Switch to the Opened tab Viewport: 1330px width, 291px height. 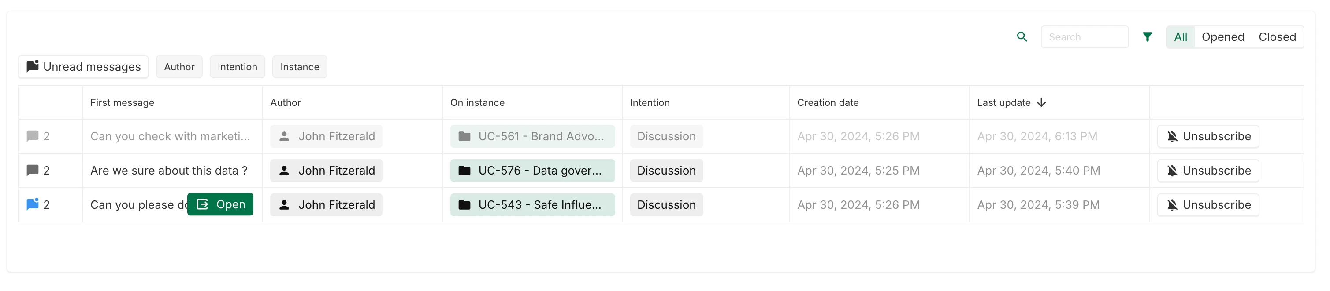(1222, 37)
